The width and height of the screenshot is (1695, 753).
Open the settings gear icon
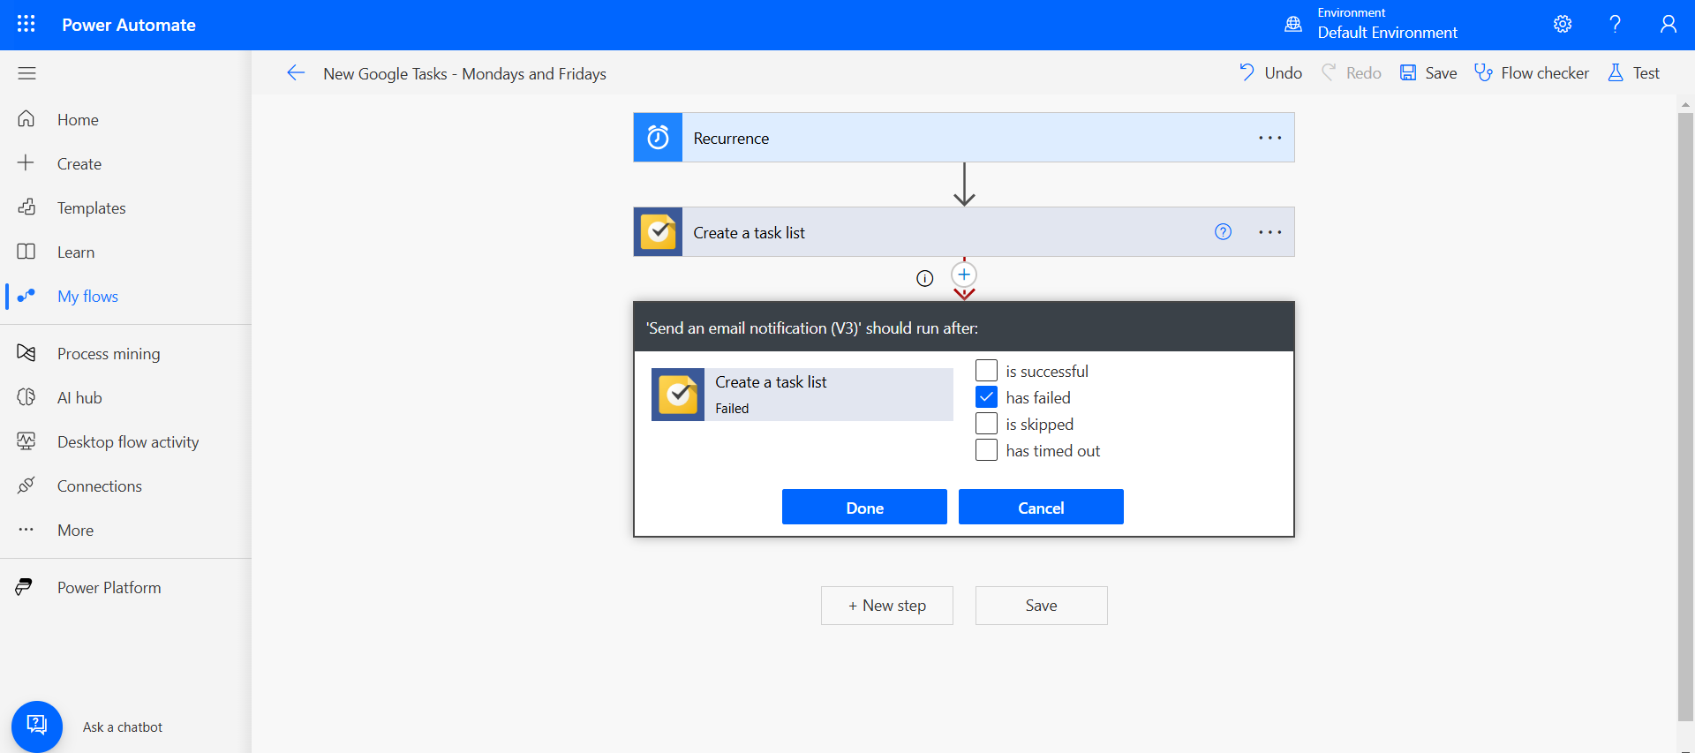click(1563, 24)
